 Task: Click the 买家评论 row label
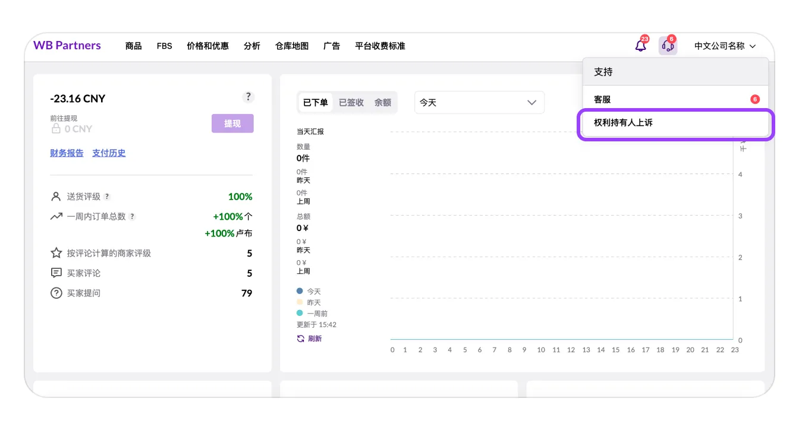tap(84, 273)
